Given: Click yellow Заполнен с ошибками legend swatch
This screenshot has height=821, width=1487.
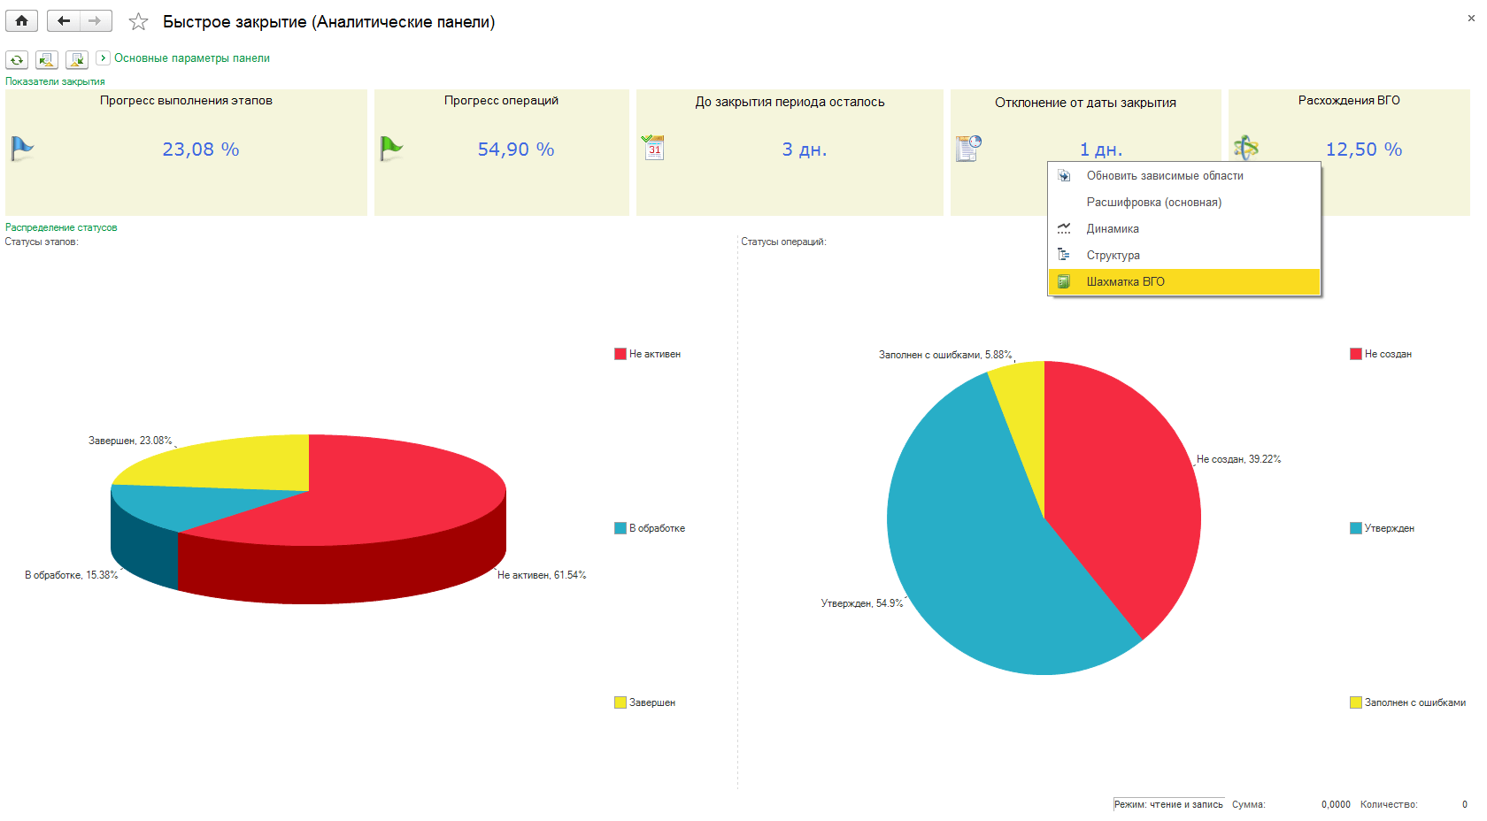Looking at the screenshot, I should [1355, 702].
